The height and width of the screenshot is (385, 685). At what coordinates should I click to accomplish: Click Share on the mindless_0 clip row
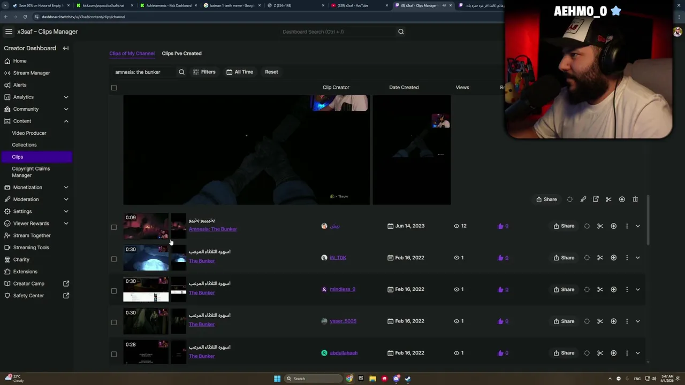564,289
